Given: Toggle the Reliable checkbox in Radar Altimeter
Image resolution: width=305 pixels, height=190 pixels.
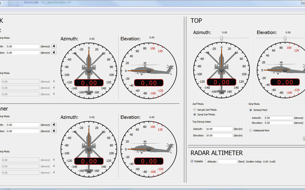Looking at the screenshot, I should pyautogui.click(x=192, y=161).
